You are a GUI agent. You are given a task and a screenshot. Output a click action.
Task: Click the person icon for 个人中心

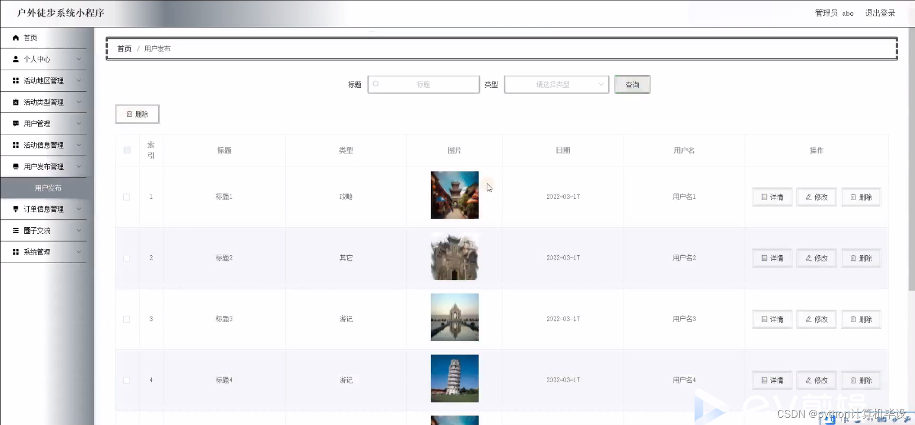pyautogui.click(x=16, y=59)
